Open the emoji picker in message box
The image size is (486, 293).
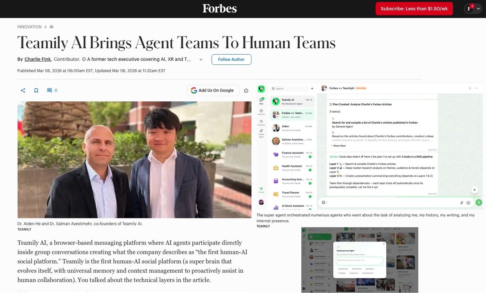click(323, 202)
